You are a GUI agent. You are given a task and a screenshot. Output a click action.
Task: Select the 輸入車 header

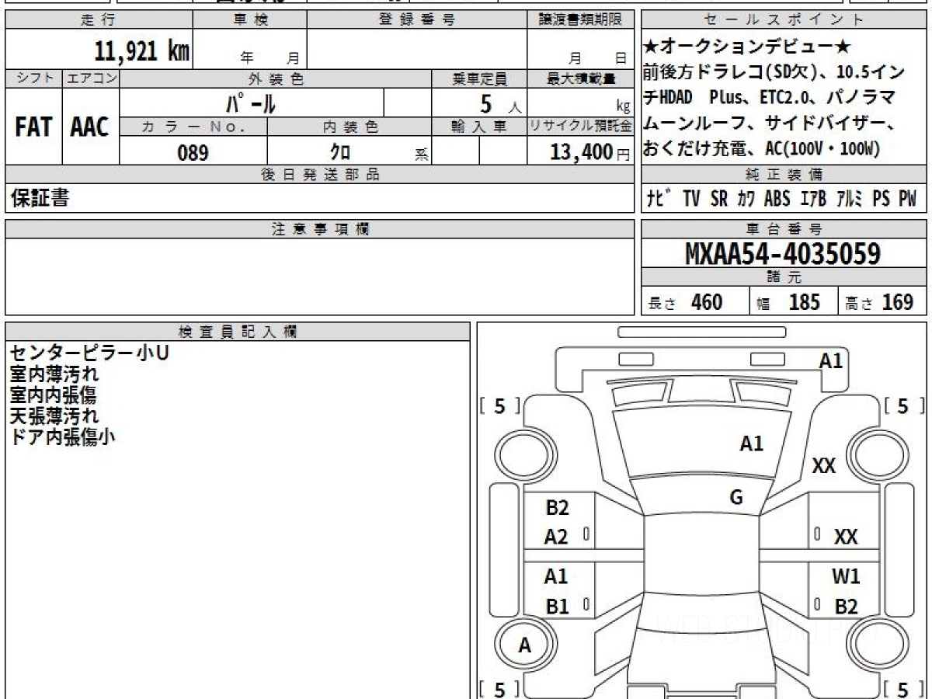click(x=478, y=127)
